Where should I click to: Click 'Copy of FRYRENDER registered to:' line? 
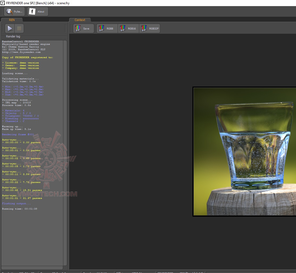tap(28, 57)
